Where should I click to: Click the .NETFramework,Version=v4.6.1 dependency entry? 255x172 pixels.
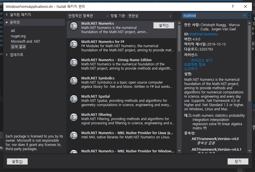click(216, 149)
